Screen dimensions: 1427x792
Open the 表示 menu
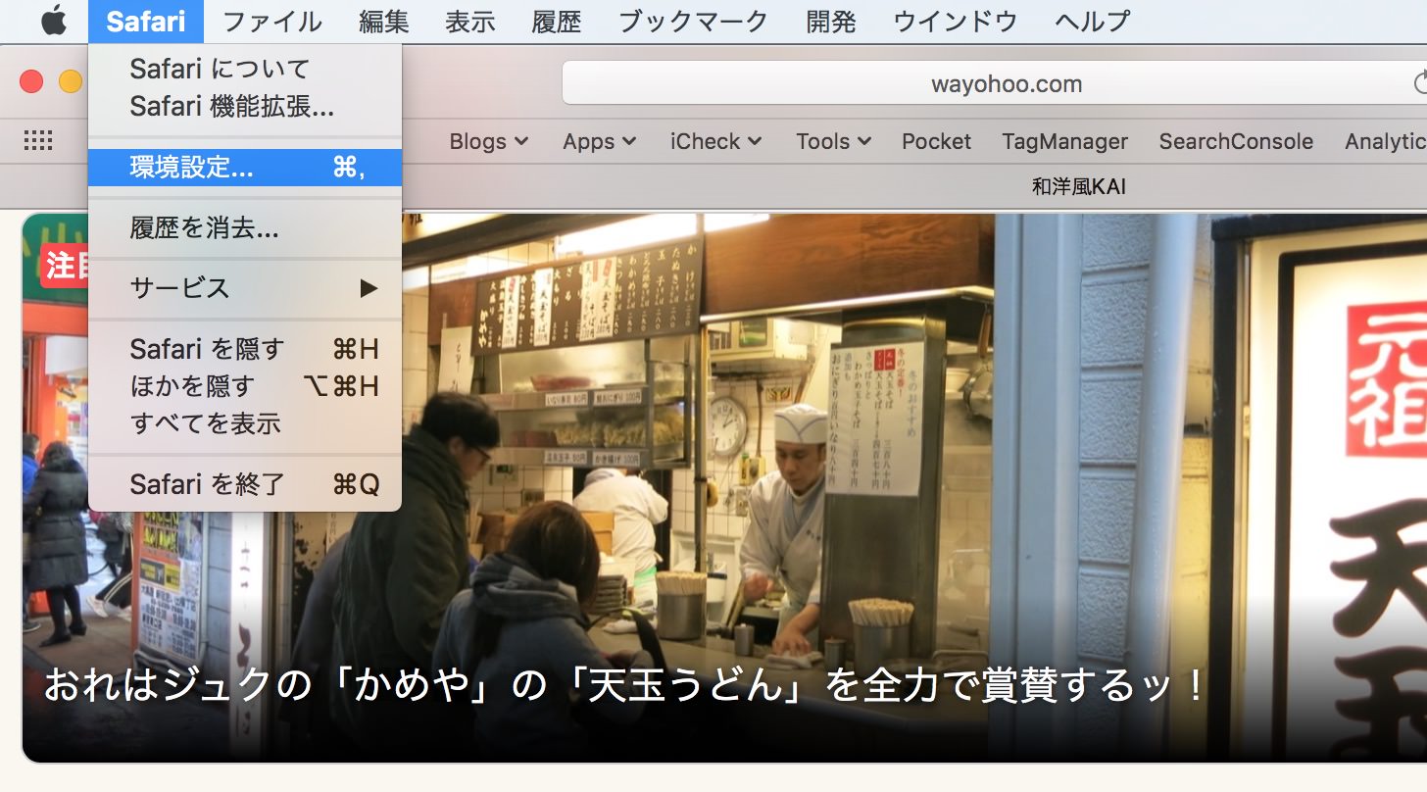[x=469, y=21]
